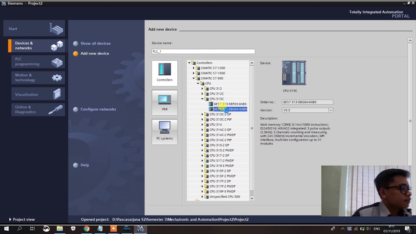This screenshot has width=416, height=234.
Task: Select the Configure networks option
Action: (x=98, y=109)
